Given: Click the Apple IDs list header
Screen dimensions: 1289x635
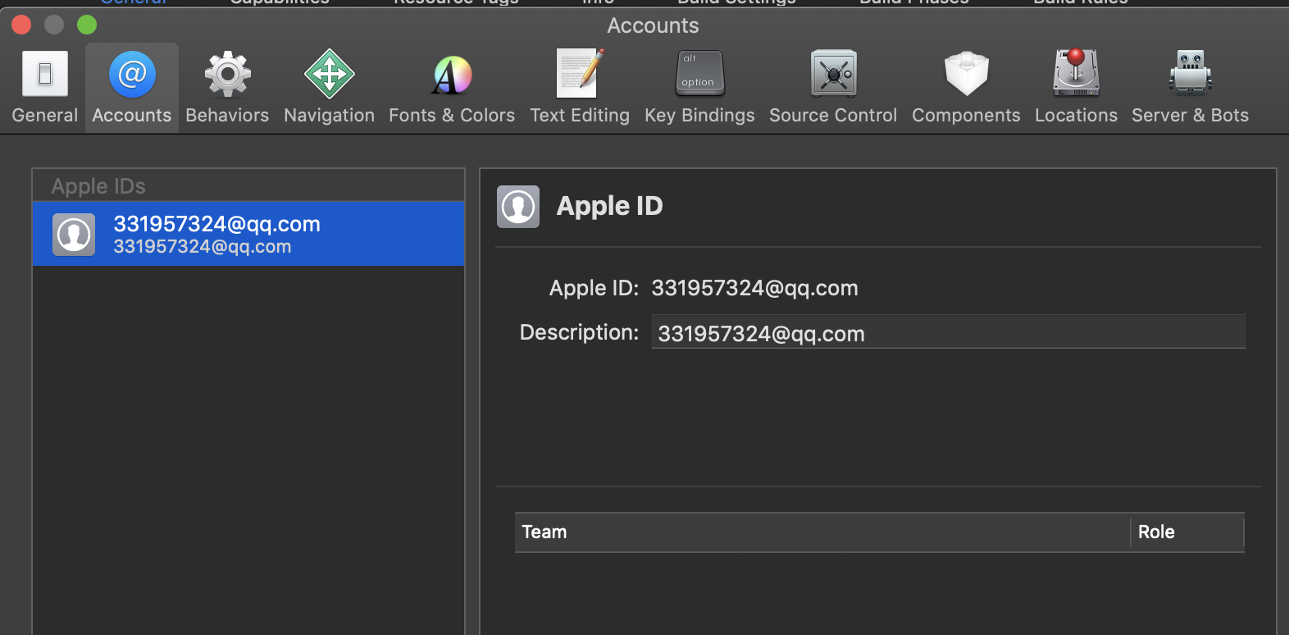Looking at the screenshot, I should (248, 186).
